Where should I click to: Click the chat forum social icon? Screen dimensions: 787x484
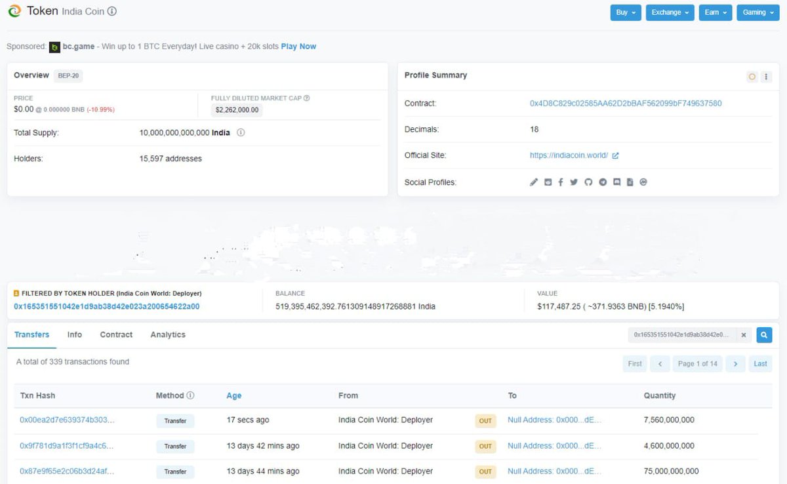pyautogui.click(x=616, y=182)
